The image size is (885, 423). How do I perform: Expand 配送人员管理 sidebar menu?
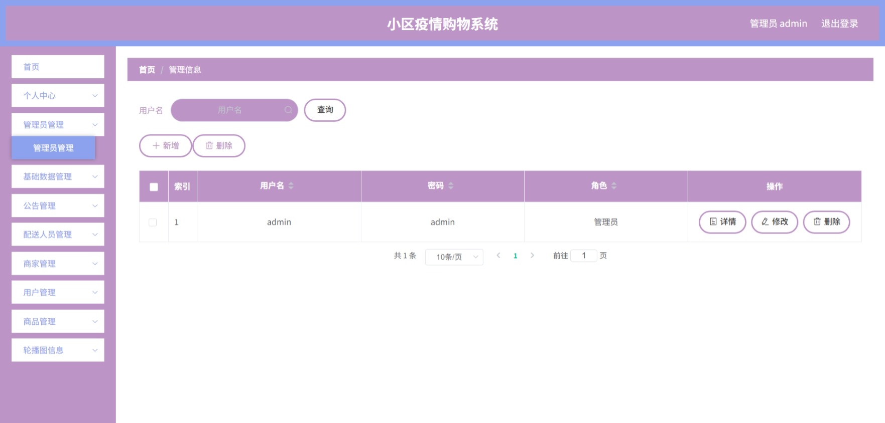click(x=58, y=234)
